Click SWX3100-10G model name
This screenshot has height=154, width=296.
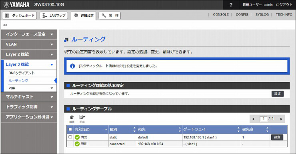pos(49,5)
